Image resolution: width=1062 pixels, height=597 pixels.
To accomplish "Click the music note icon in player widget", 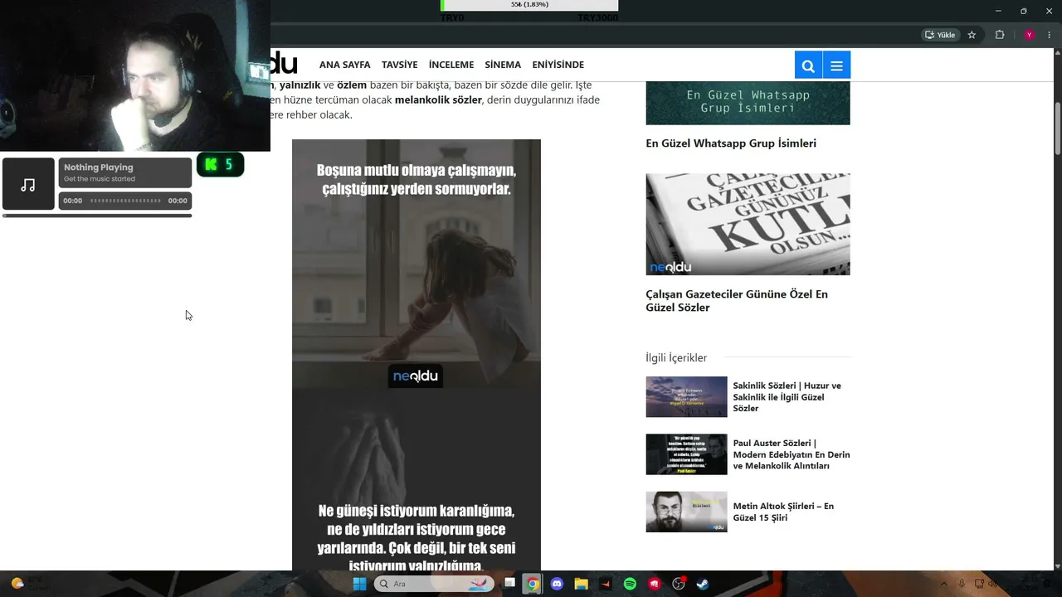I will (28, 184).
